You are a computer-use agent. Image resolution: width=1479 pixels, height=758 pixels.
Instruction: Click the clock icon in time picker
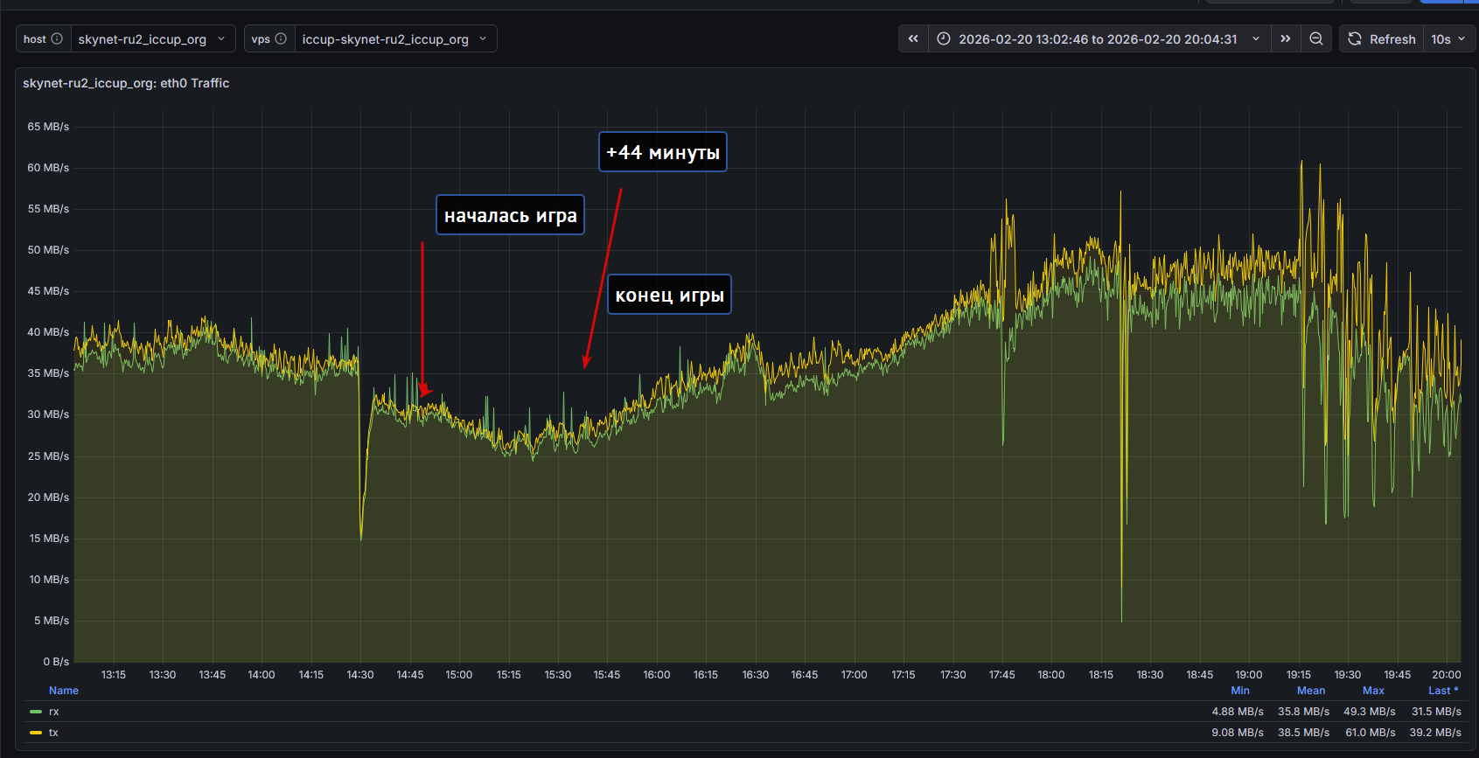click(943, 38)
